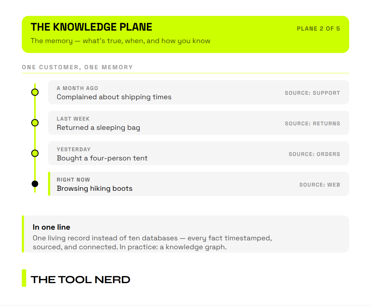Screen dimensions: 371x306
Task: Click the 'SOURCE: RETURNS' label
Action: tap(312, 124)
